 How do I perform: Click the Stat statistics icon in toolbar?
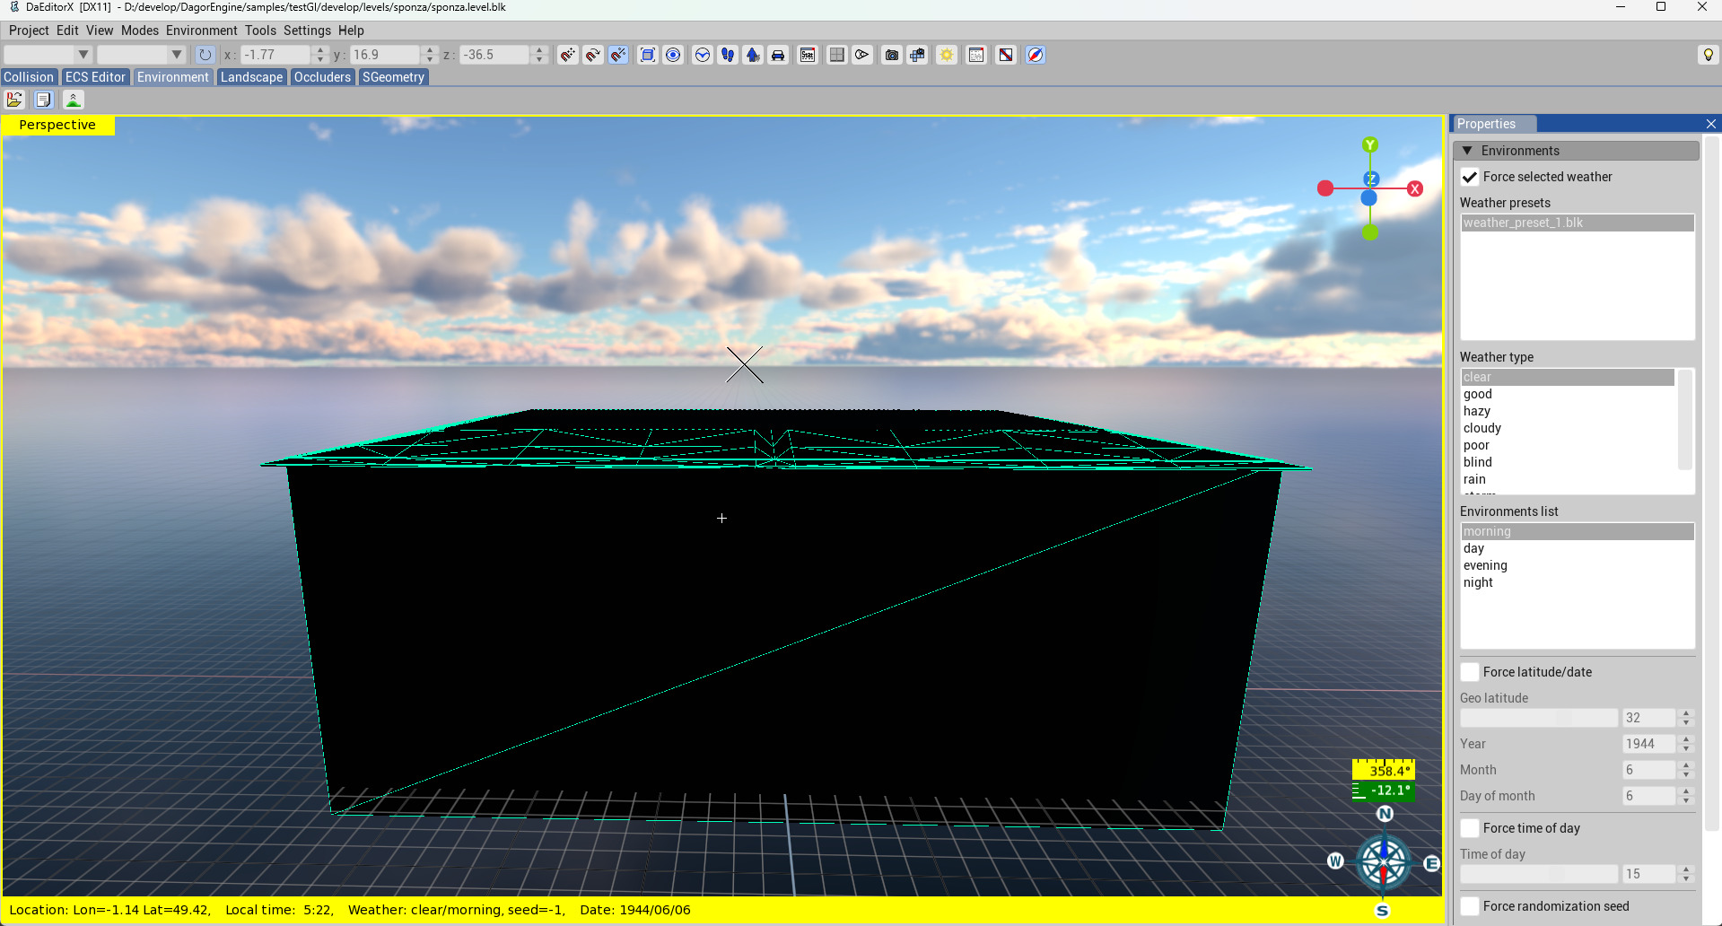pyautogui.click(x=808, y=55)
